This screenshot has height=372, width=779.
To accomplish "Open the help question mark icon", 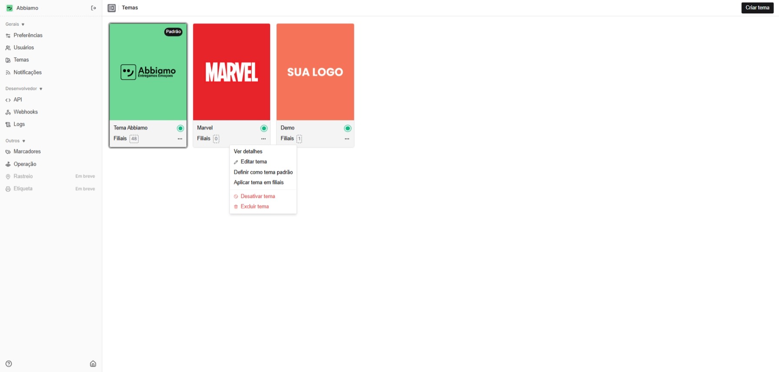I will [9, 364].
